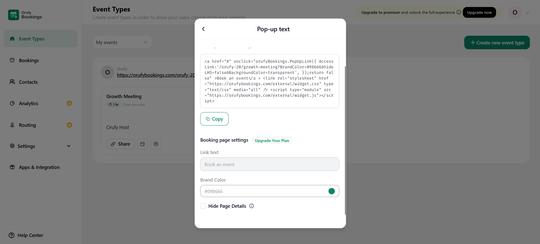Click the info icon beside Hide Page Details

(x=252, y=206)
